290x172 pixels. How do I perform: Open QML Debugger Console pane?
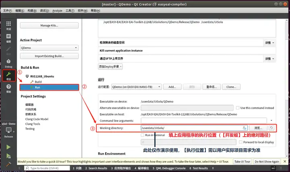pyautogui.click(x=169, y=168)
